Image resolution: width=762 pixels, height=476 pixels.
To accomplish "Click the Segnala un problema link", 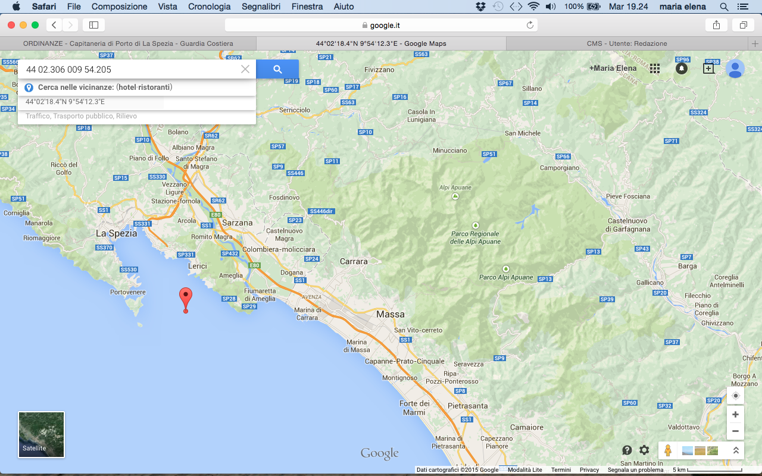I will pyautogui.click(x=635, y=470).
